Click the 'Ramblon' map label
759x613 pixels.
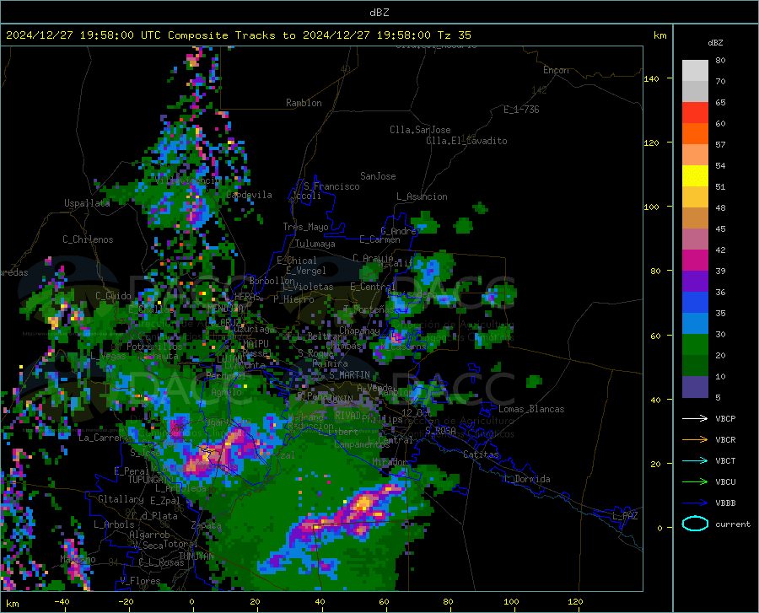tap(304, 103)
